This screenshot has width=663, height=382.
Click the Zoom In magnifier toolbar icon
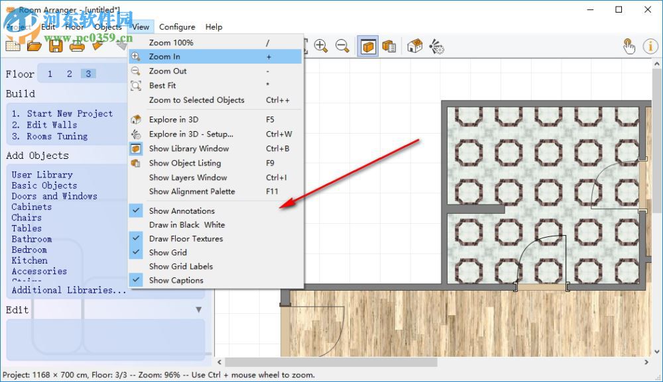click(x=322, y=46)
